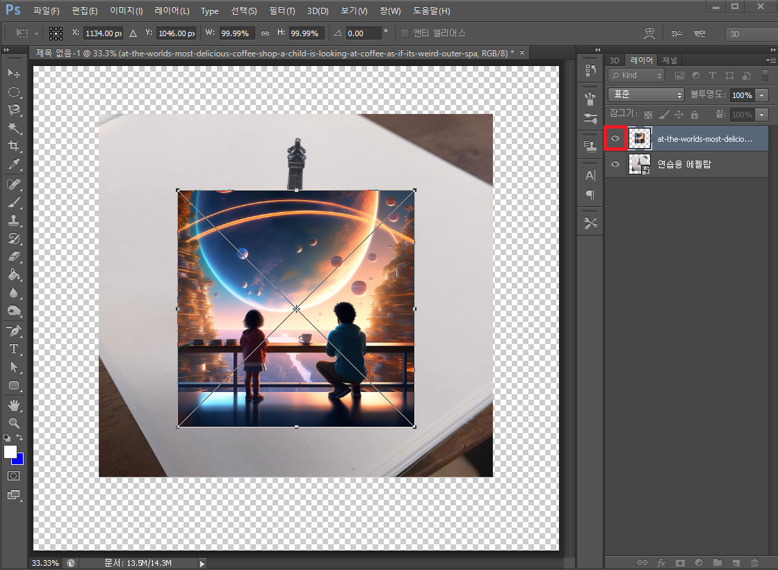This screenshot has height=570, width=778.
Task: Toggle lock position icon
Action: (679, 115)
